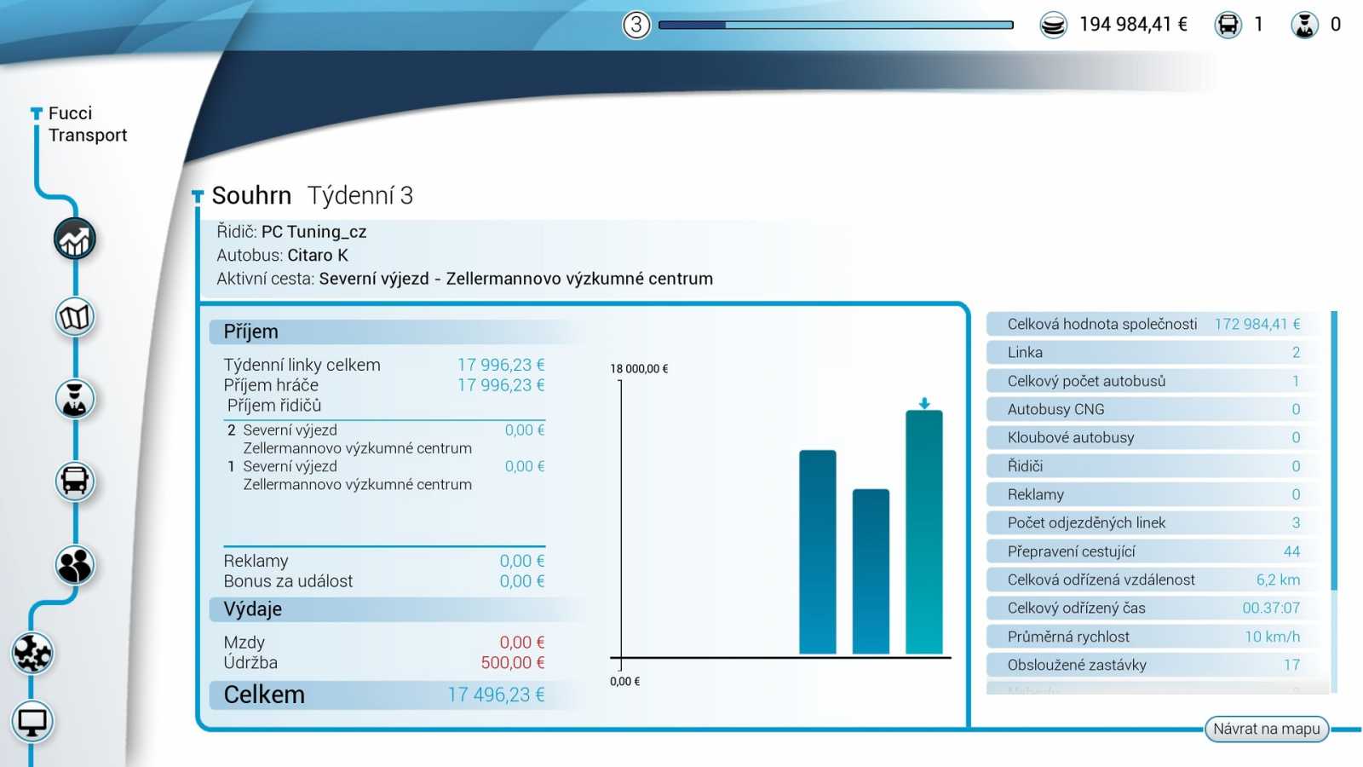
Task: Click the Souhrn heading
Action: tap(251, 196)
